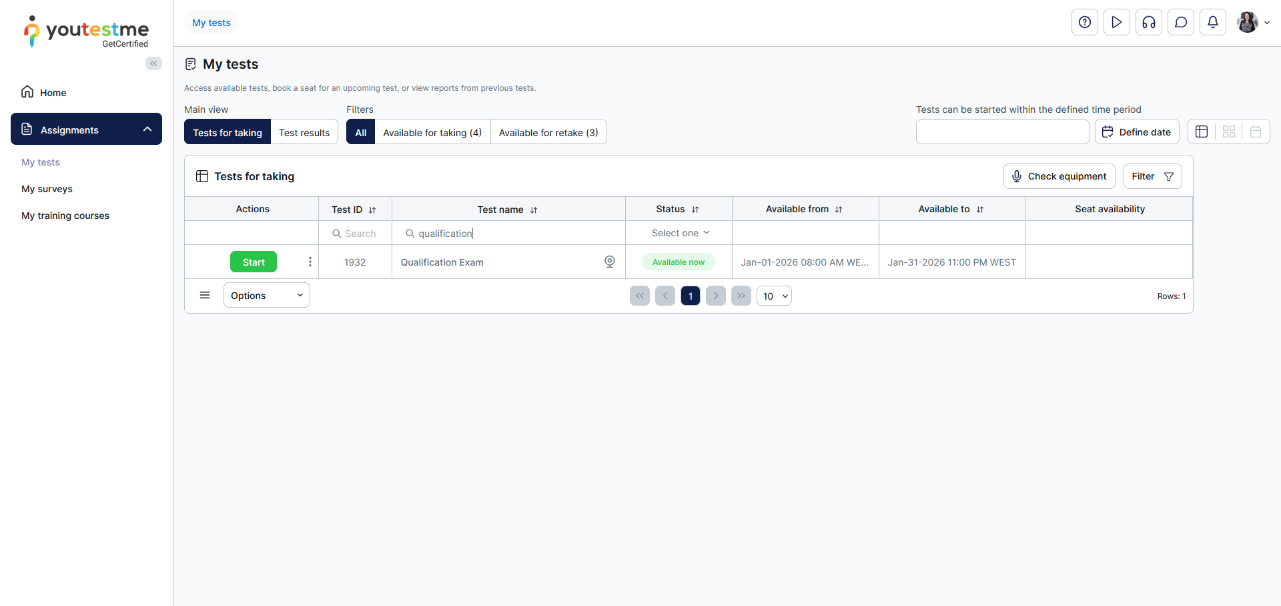Open the help question mark icon

tap(1084, 22)
